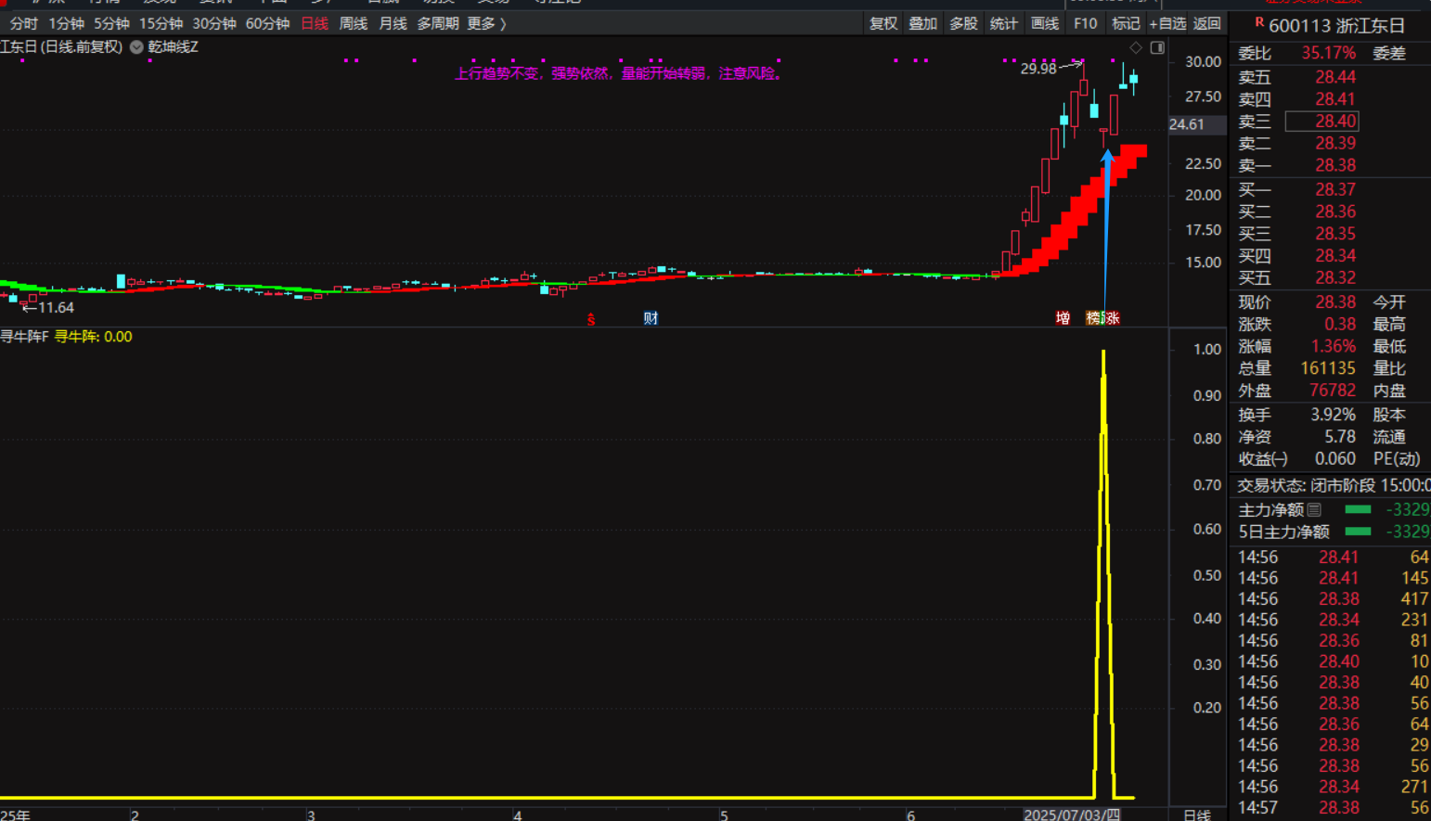
Task: Click the 涨 marker on chart
Action: (x=1112, y=318)
